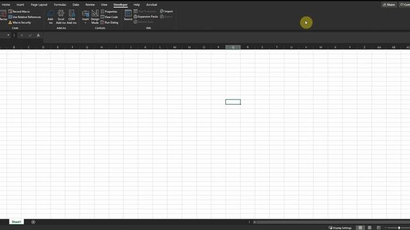Viewport: 410px width, 230px height.
Task: Open the XML Source pane
Action: pyautogui.click(x=128, y=15)
